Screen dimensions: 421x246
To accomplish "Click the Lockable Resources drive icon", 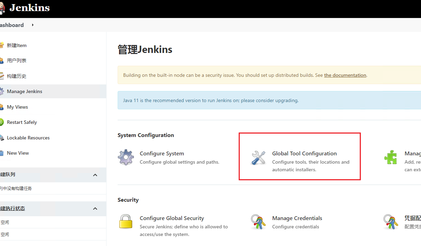I will pos(2,138).
